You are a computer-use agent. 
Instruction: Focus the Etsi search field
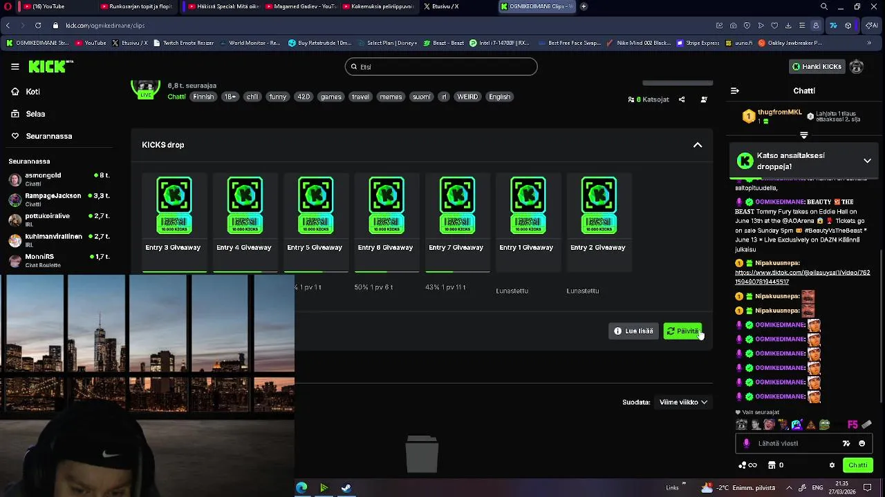tap(441, 67)
